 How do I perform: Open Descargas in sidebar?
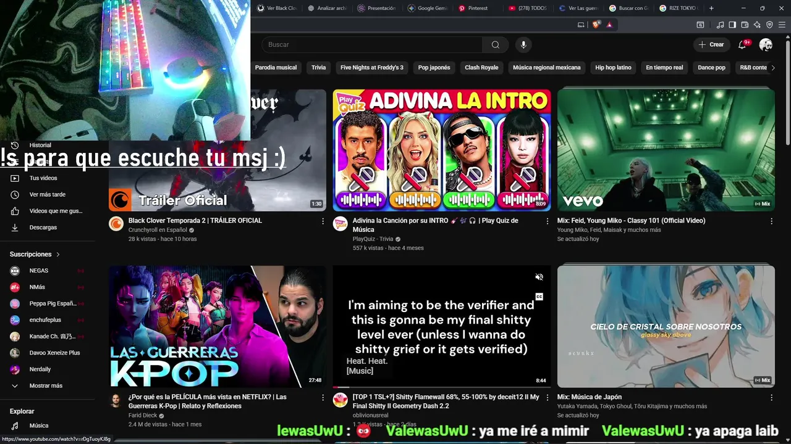[x=48, y=228]
